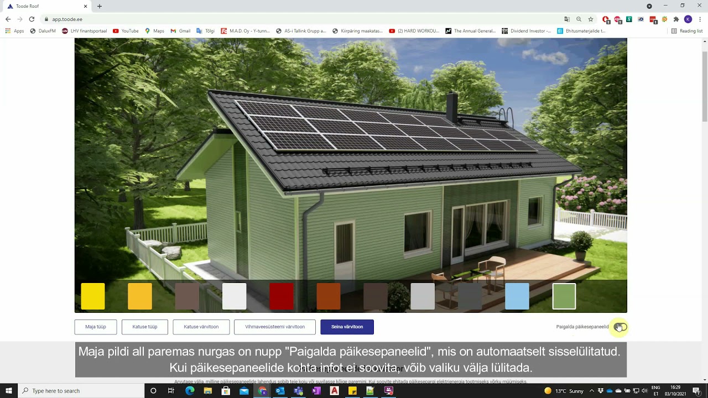The image size is (708, 398).
Task: Open the Katuse tüüp tab
Action: (x=145, y=327)
